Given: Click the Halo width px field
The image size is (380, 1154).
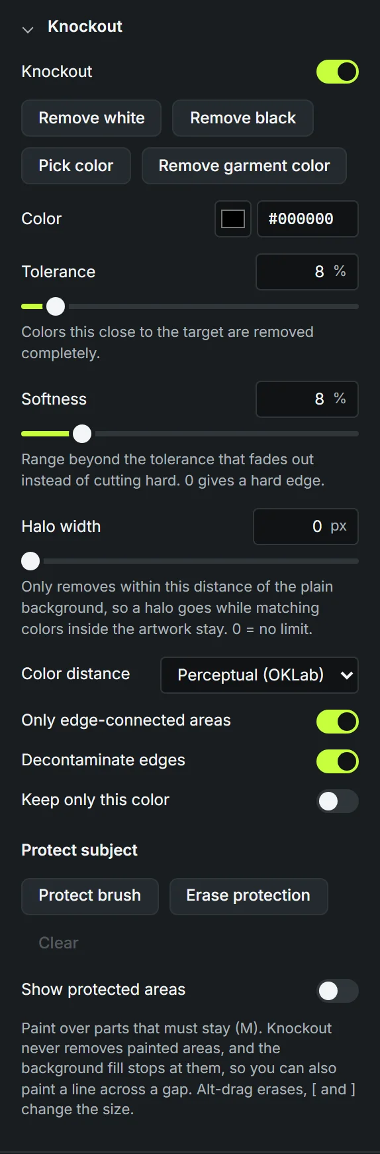Looking at the screenshot, I should tap(306, 527).
